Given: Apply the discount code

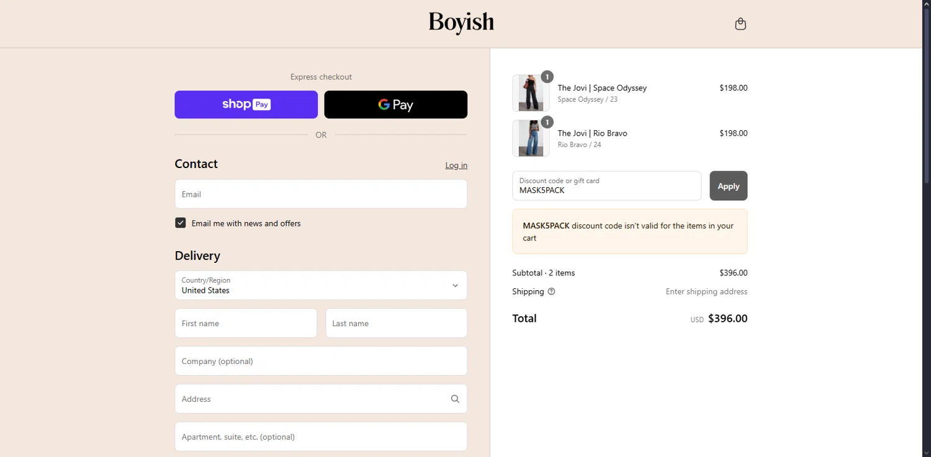Looking at the screenshot, I should (x=728, y=186).
